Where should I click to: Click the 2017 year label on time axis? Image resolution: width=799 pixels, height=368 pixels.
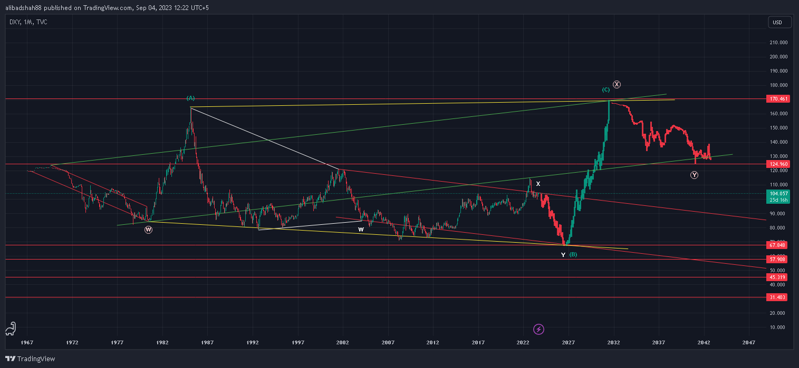click(x=478, y=342)
